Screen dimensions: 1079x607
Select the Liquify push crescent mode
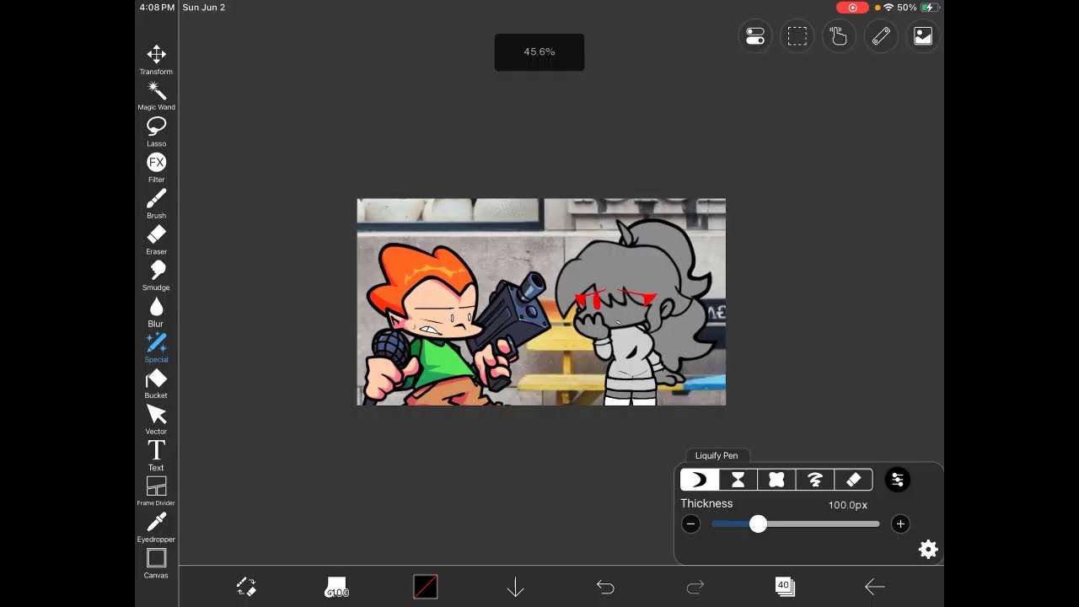click(700, 480)
